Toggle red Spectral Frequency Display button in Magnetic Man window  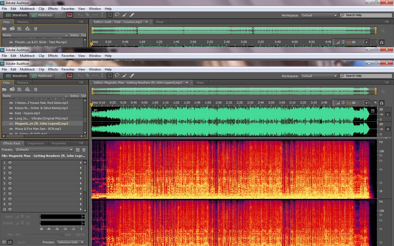coord(70,76)
